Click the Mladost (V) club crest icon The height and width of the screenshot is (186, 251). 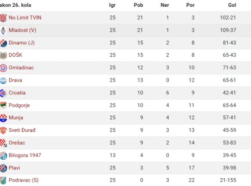pos(3,30)
